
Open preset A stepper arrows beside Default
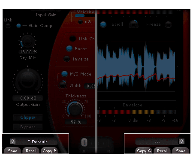point(12,141)
